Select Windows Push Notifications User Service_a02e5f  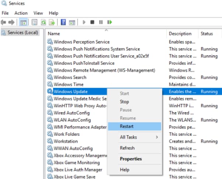[x=101, y=56]
